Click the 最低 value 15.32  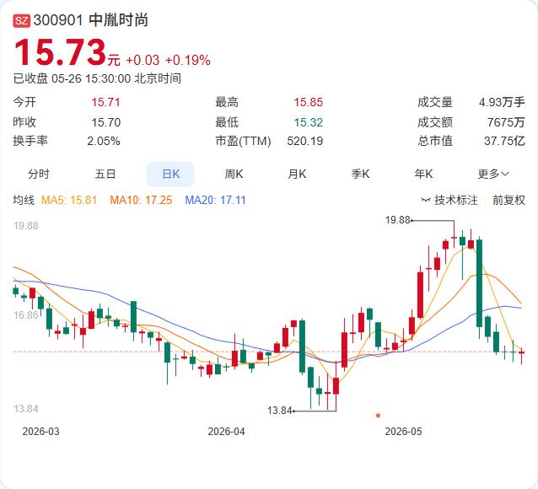[308, 122]
